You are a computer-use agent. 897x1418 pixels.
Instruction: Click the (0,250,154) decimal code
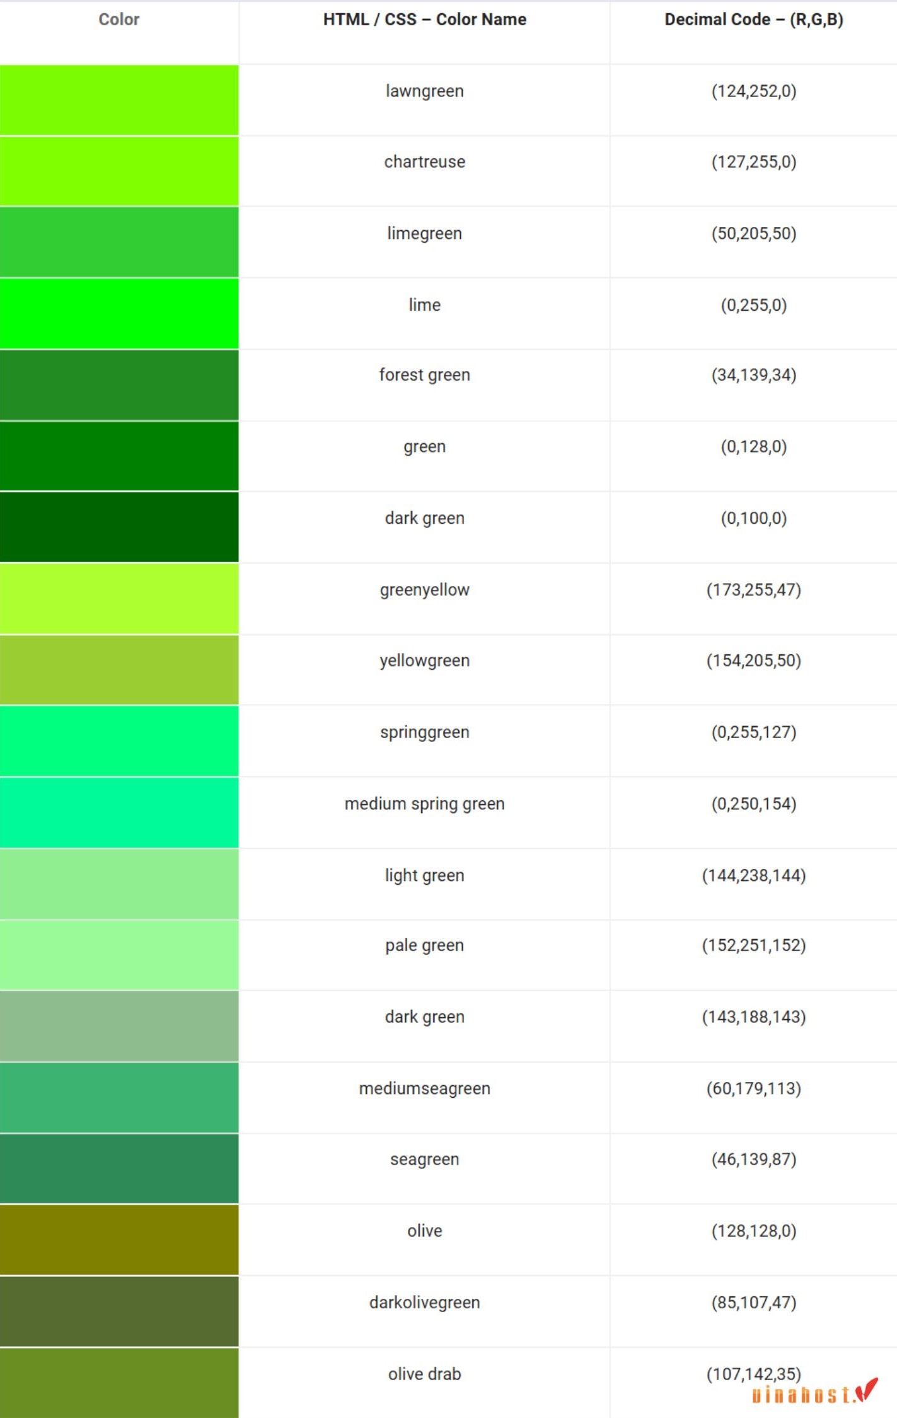754,804
